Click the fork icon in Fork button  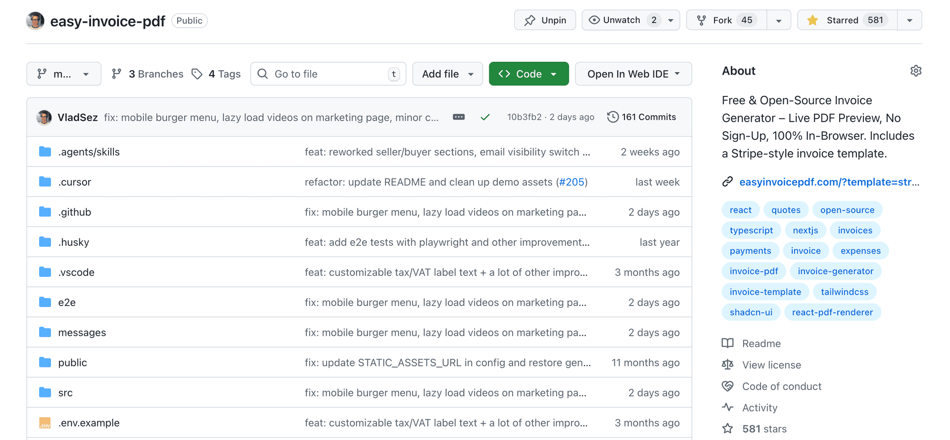pyautogui.click(x=702, y=20)
